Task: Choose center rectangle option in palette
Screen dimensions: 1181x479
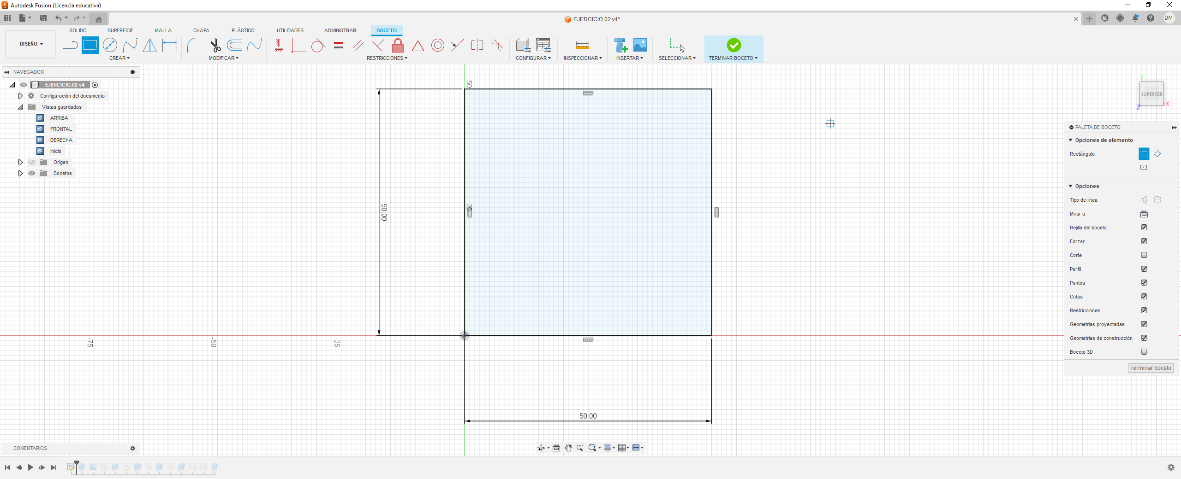Action: 1144,168
